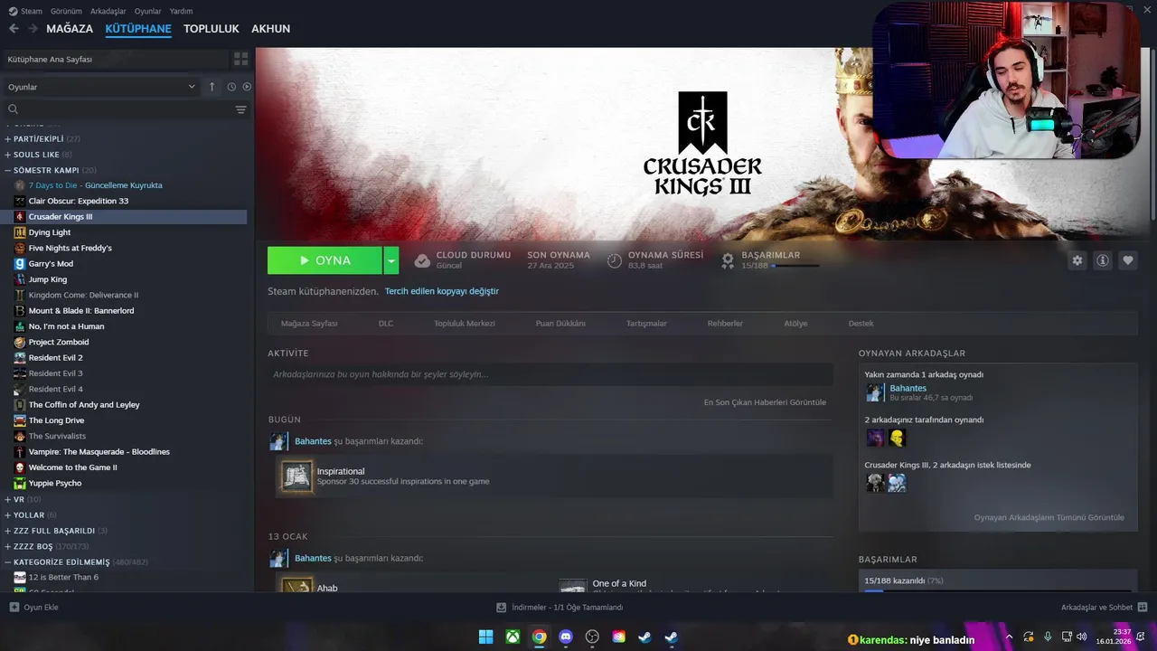Open the Oyunlar menu in menu bar
The width and height of the screenshot is (1157, 651).
click(x=147, y=11)
